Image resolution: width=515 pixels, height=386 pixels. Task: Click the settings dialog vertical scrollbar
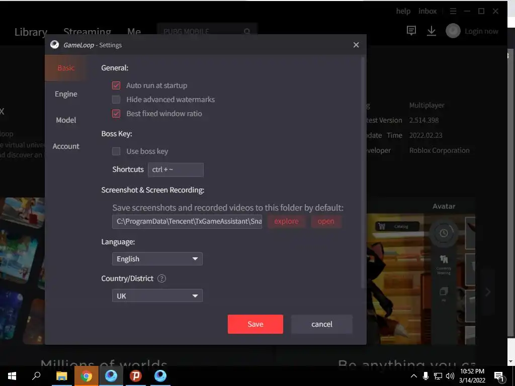pos(363,172)
